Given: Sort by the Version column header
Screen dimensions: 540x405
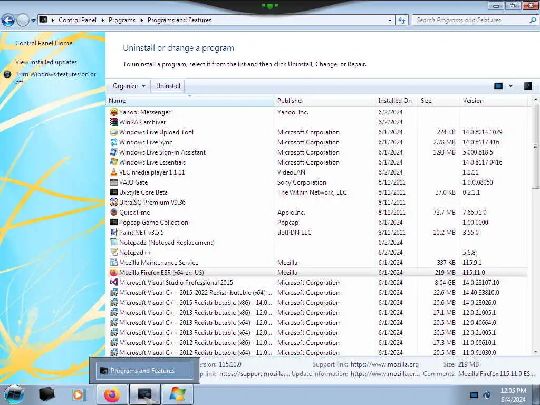Looking at the screenshot, I should 494,101.
